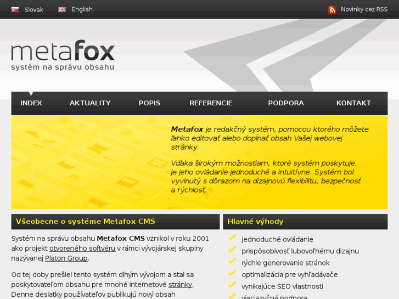The height and width of the screenshot is (299, 399).
Task: Click the orange RSS feed icon
Action: 332,10
